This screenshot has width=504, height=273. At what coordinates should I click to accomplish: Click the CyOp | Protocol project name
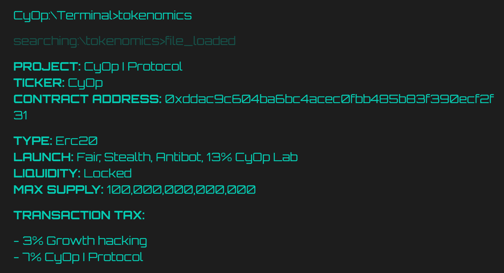point(133,67)
